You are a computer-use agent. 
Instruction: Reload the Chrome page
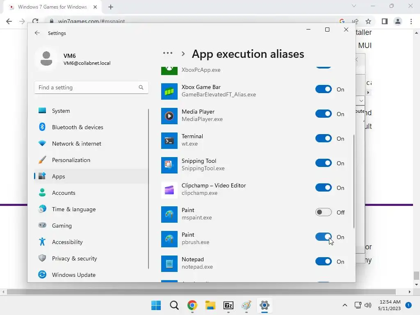(35, 21)
